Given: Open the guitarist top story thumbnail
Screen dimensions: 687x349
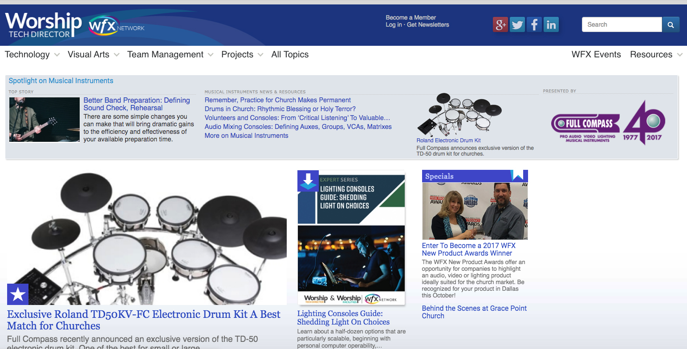Looking at the screenshot, I should pos(45,120).
